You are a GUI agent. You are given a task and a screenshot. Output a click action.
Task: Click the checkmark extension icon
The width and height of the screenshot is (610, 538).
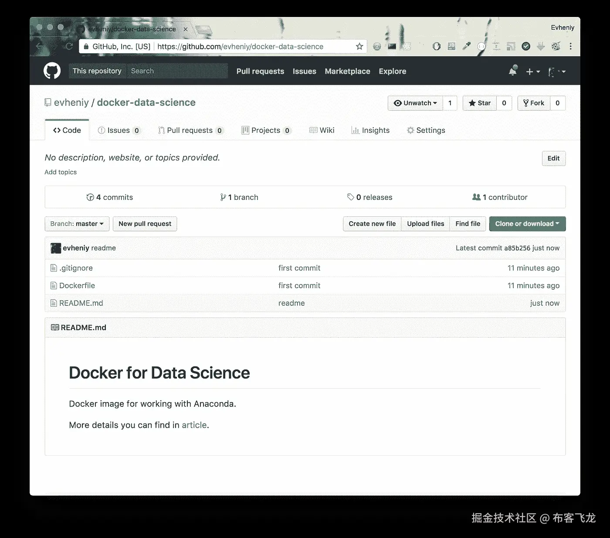(x=526, y=46)
